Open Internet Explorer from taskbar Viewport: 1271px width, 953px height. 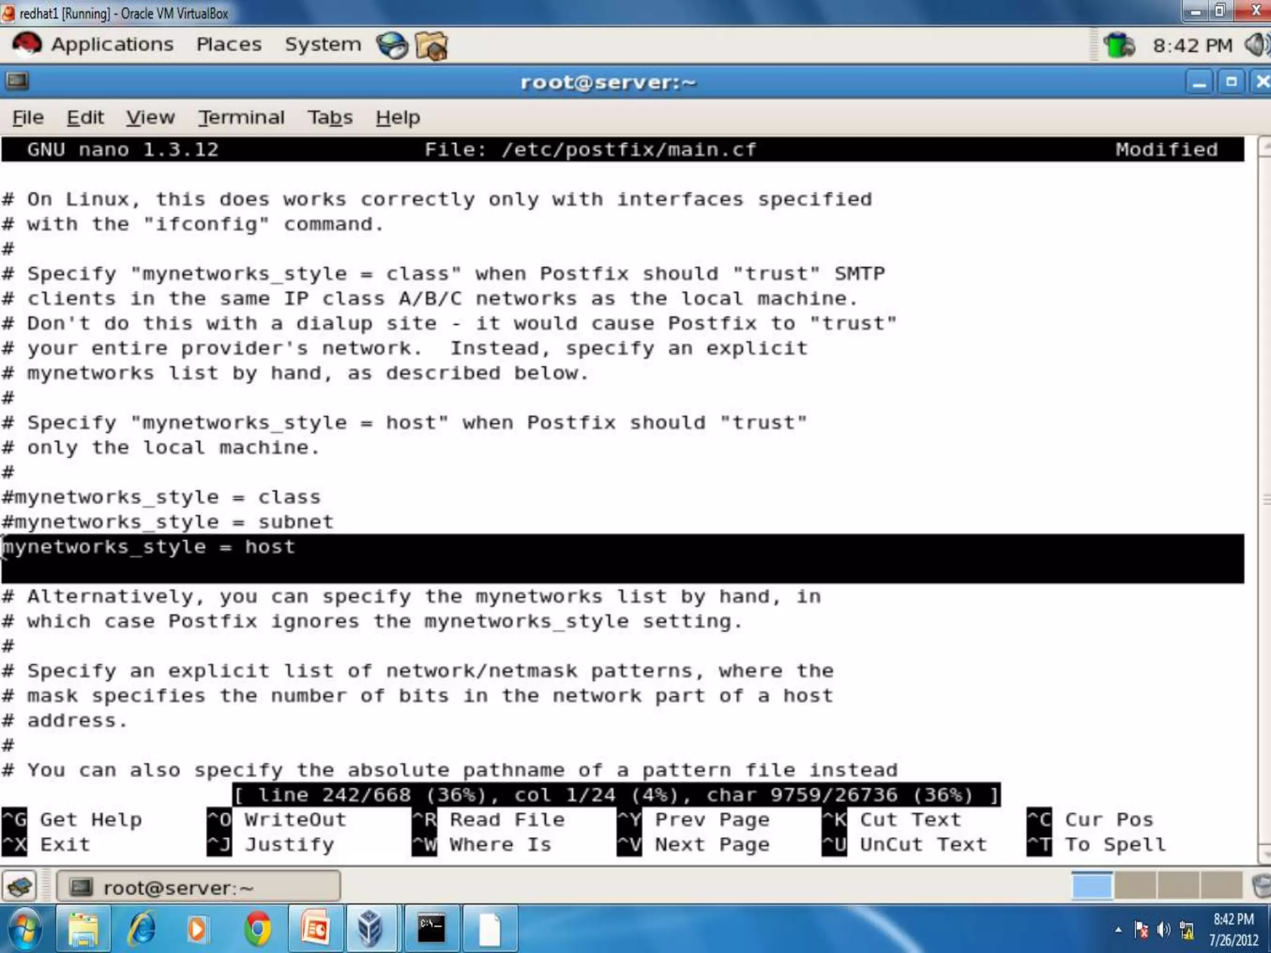tap(142, 928)
